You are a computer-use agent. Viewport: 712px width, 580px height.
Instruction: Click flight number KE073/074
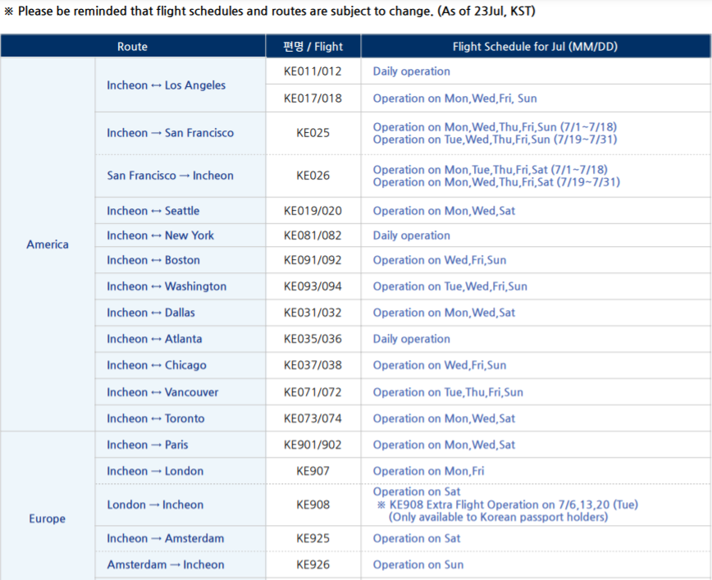313,418
